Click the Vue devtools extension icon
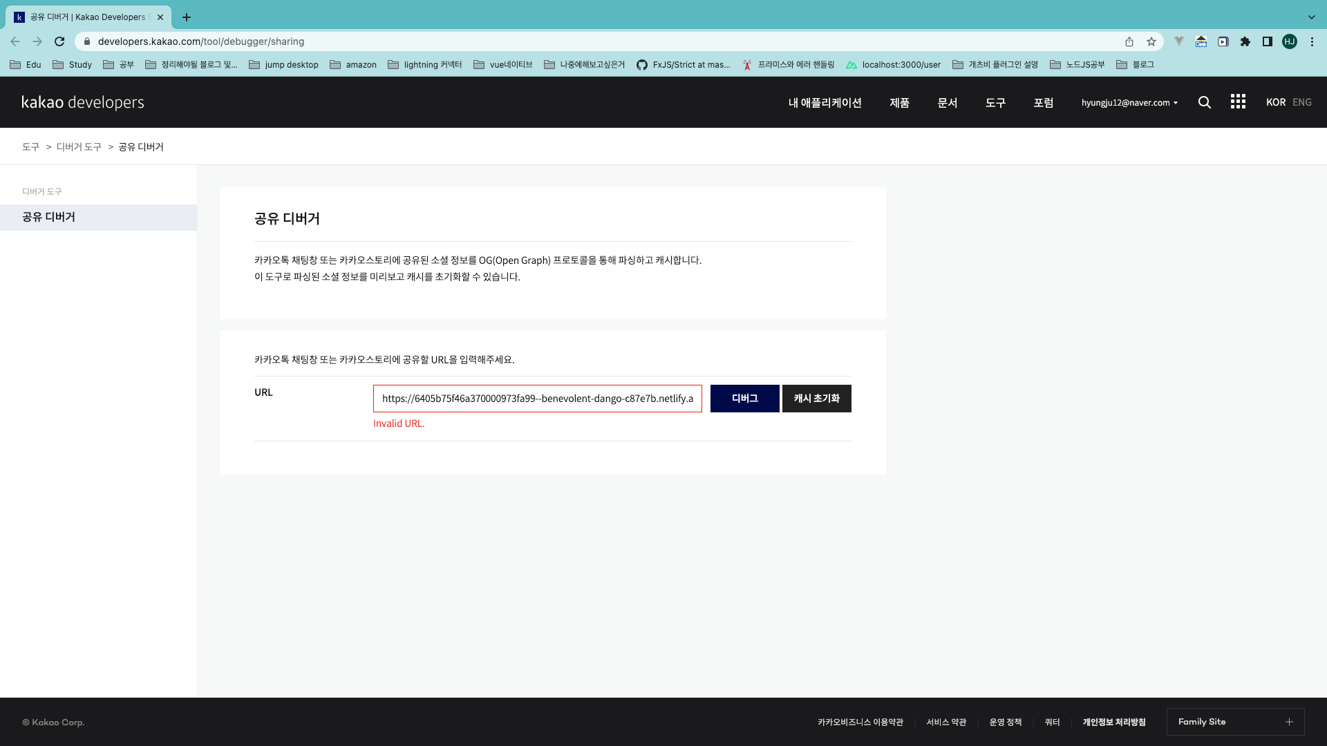The image size is (1327, 746). click(x=1179, y=41)
